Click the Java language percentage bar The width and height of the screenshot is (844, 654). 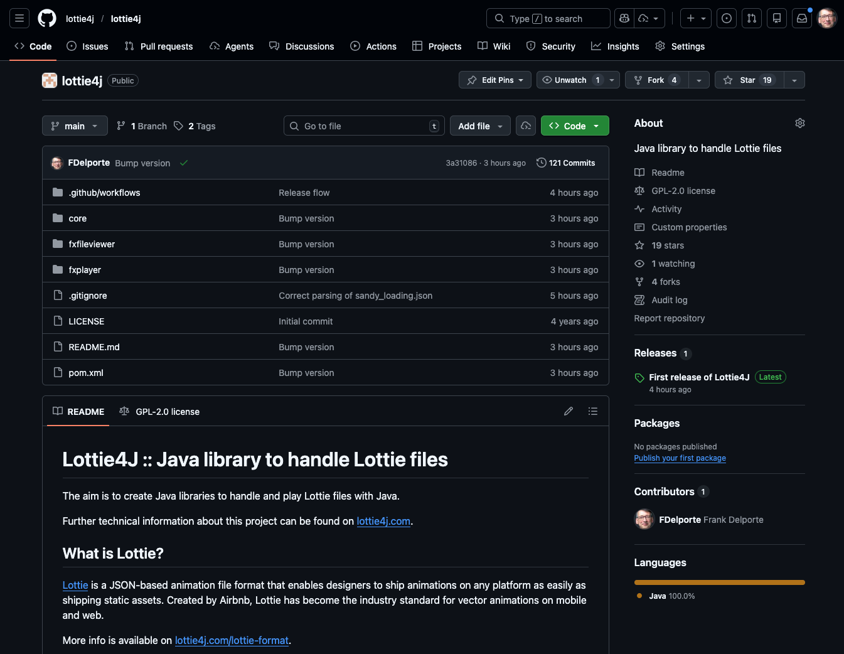[719, 582]
